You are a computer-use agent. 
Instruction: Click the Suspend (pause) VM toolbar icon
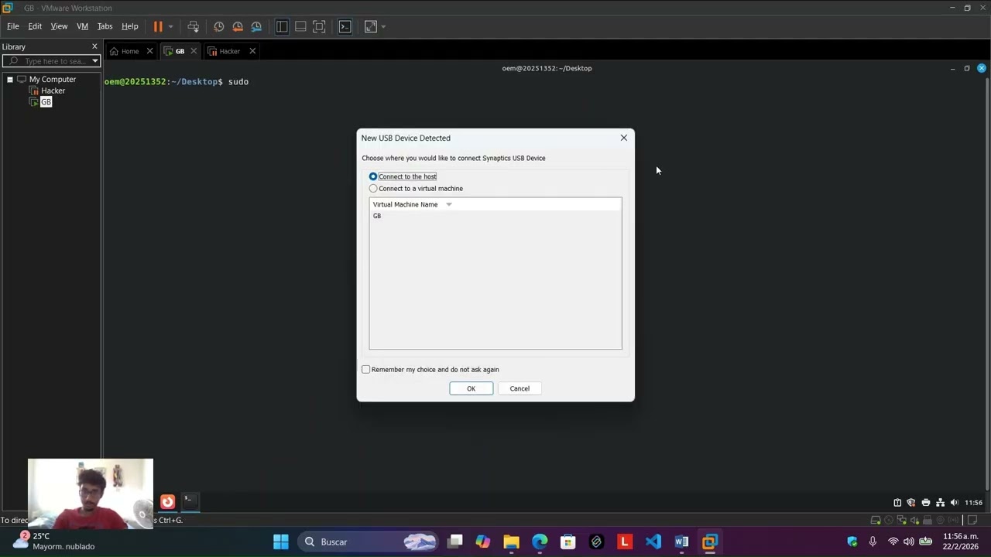158,26
